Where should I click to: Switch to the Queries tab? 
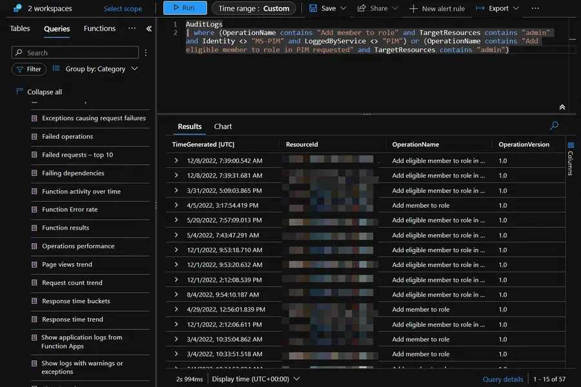pos(57,29)
